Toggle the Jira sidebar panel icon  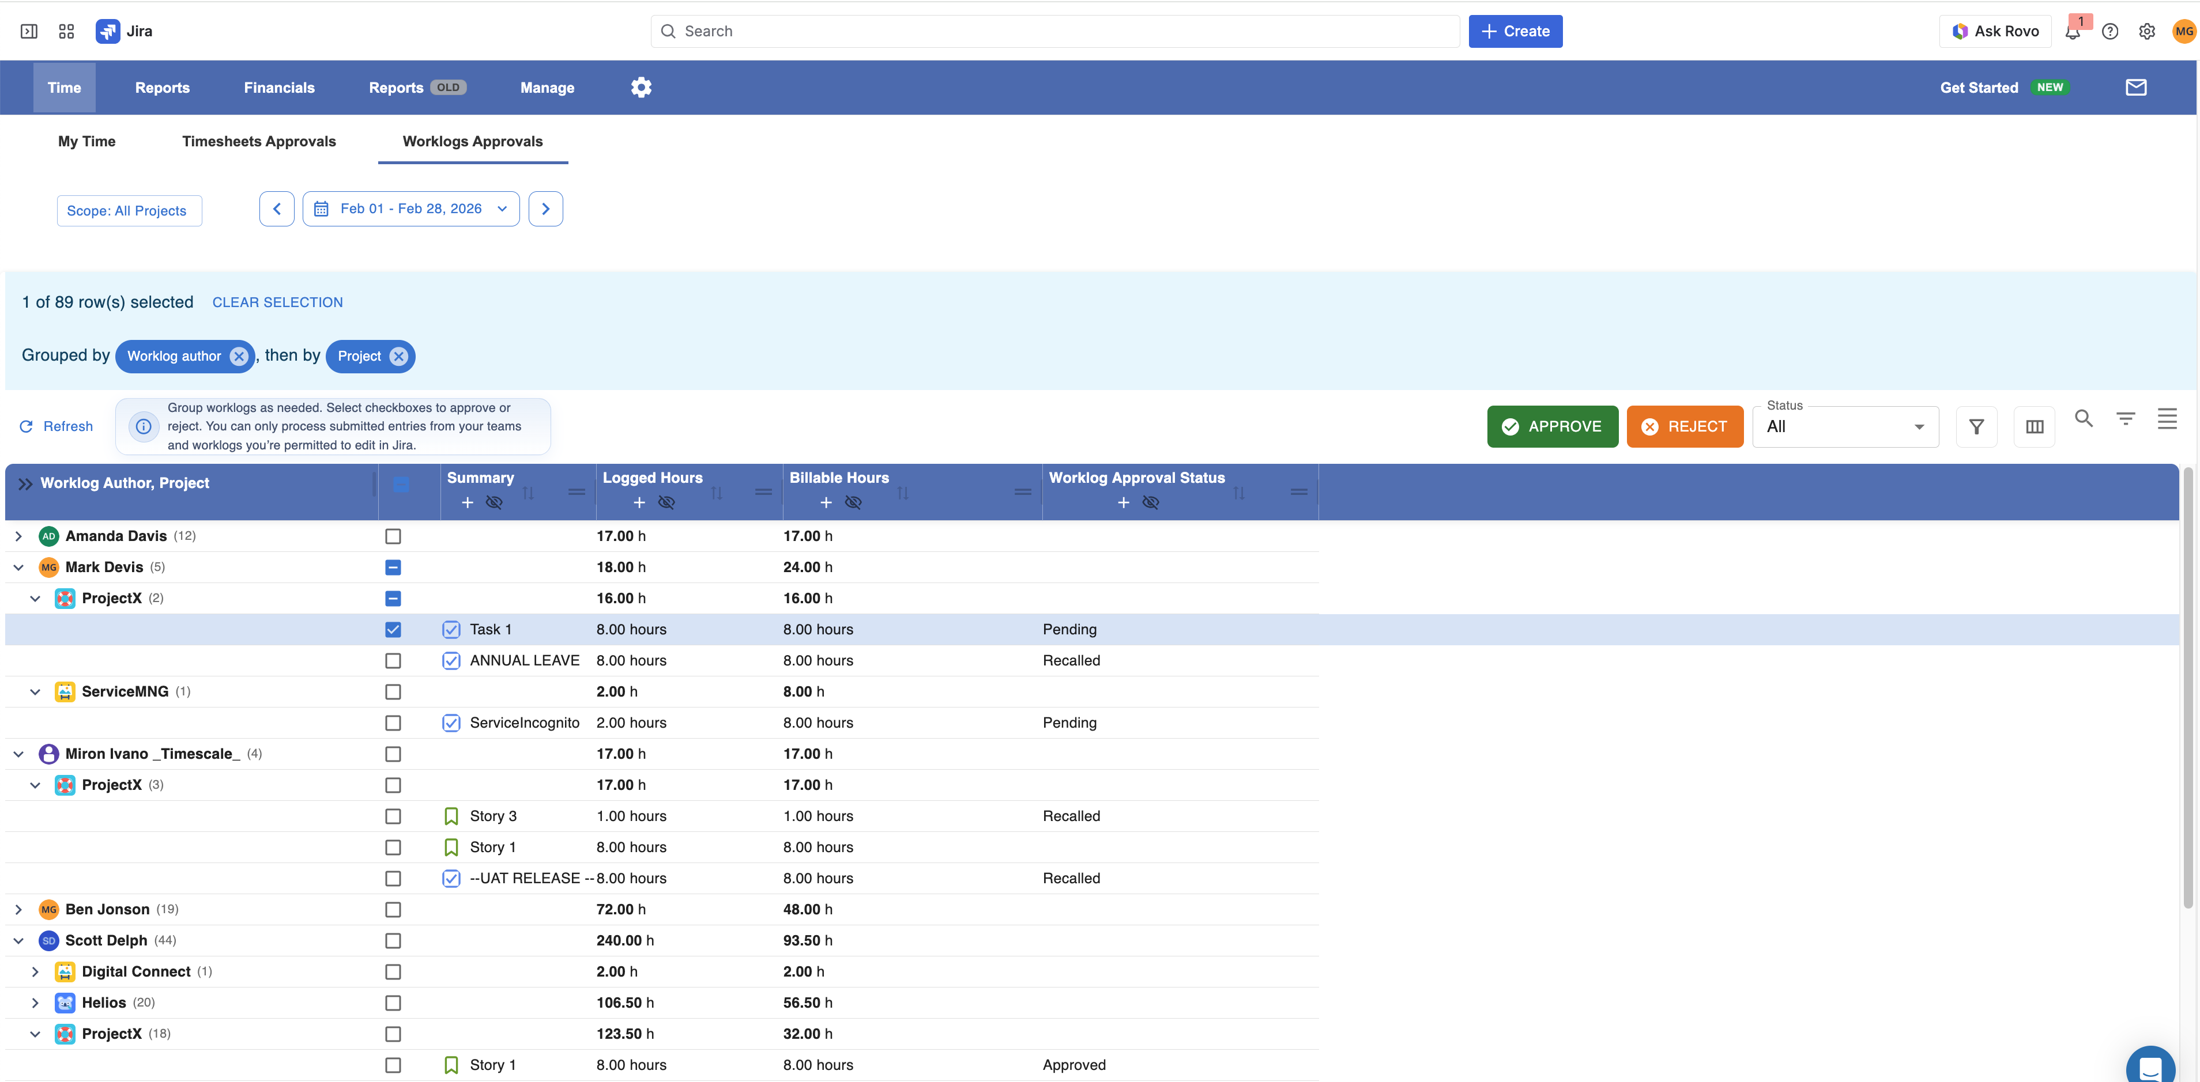click(x=29, y=32)
